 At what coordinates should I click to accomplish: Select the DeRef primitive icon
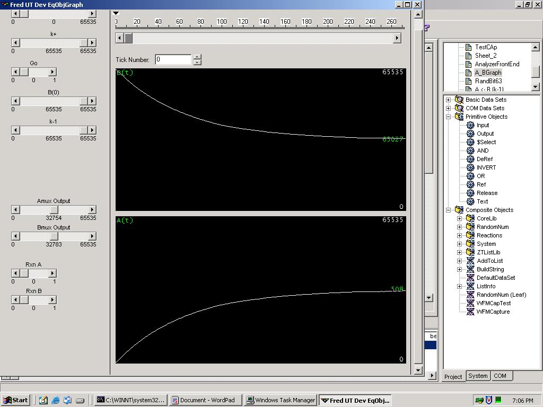470,159
